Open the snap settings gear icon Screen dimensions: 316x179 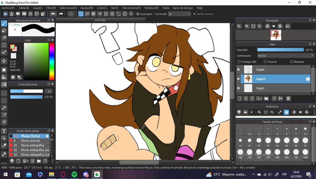click(131, 14)
